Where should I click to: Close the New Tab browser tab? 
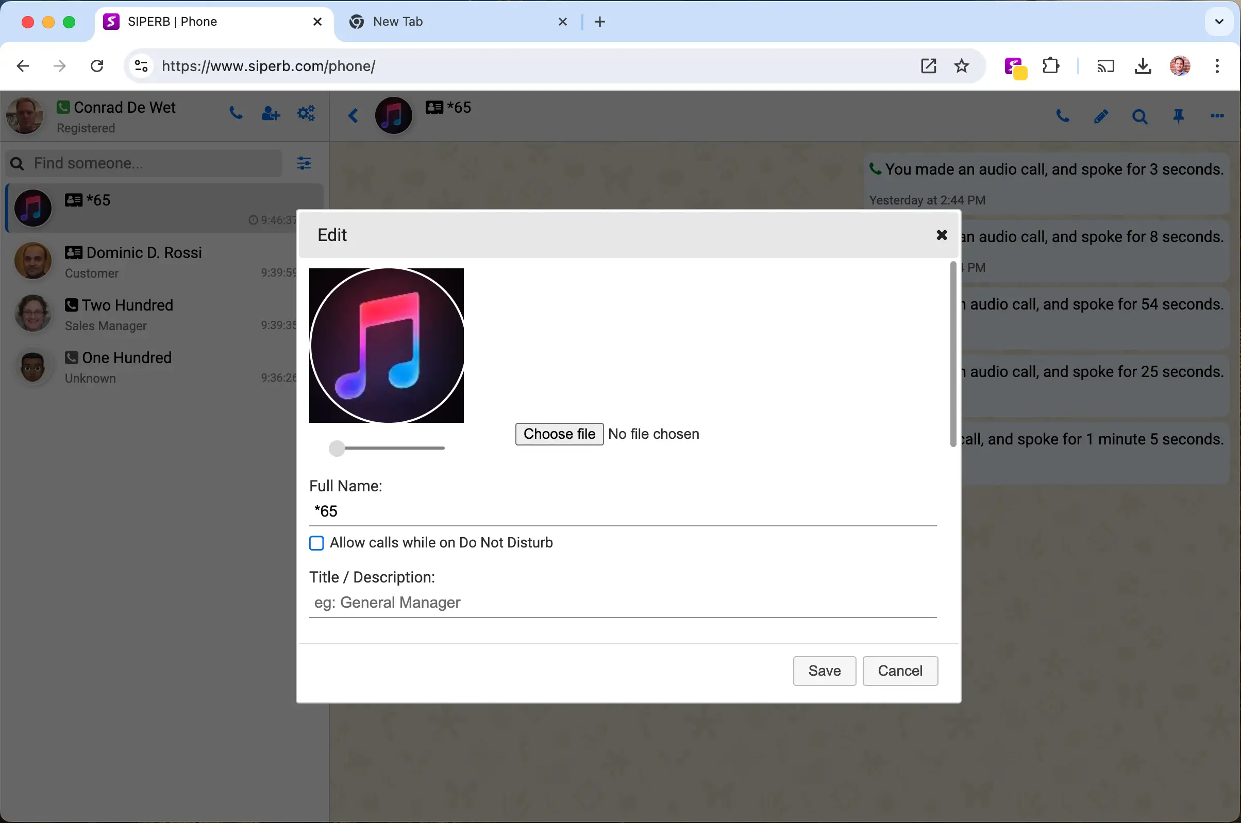point(562,22)
